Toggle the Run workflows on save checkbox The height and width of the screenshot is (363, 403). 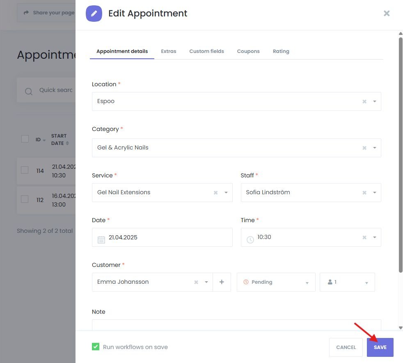point(95,347)
